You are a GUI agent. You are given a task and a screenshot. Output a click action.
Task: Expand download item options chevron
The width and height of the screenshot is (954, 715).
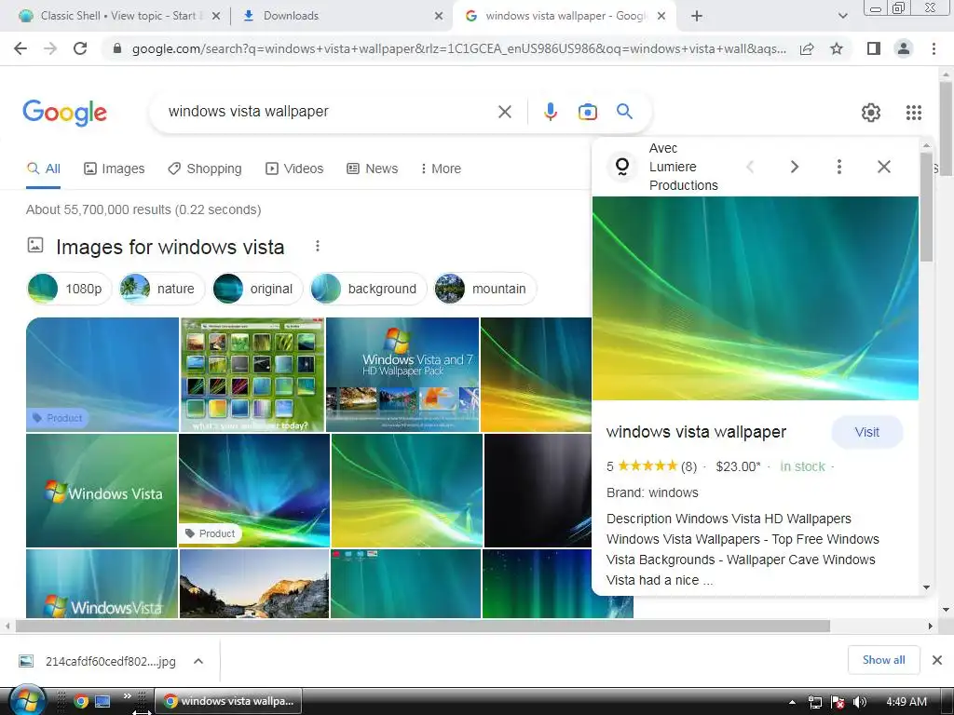[x=198, y=661]
